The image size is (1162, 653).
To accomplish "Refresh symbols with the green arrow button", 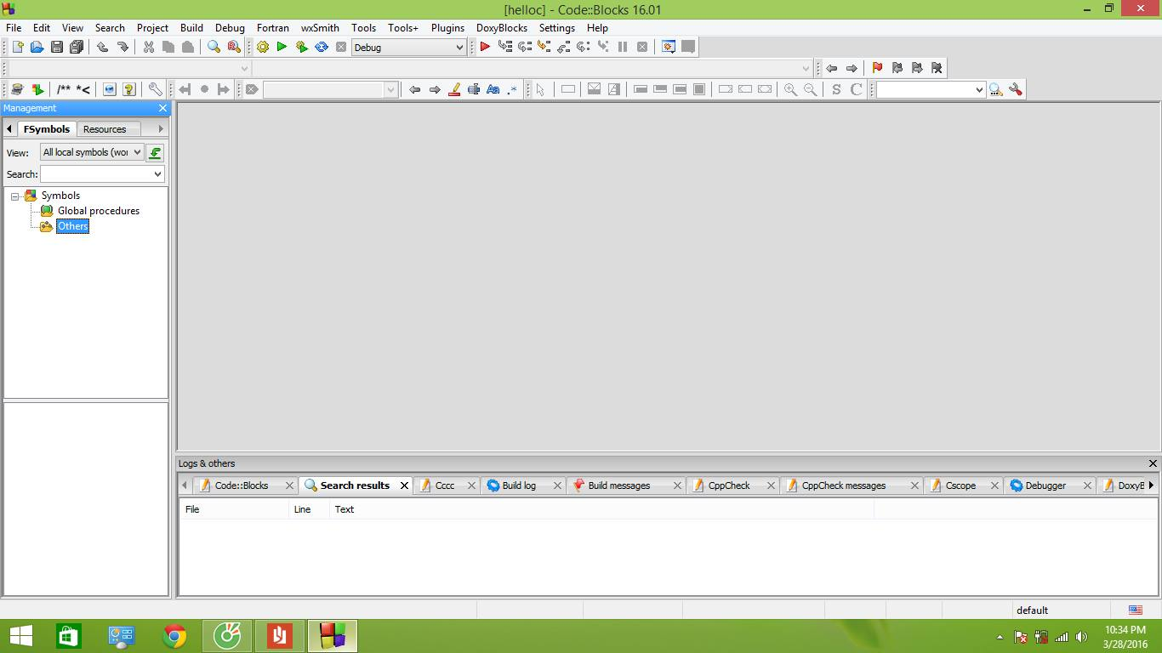I will click(x=155, y=152).
